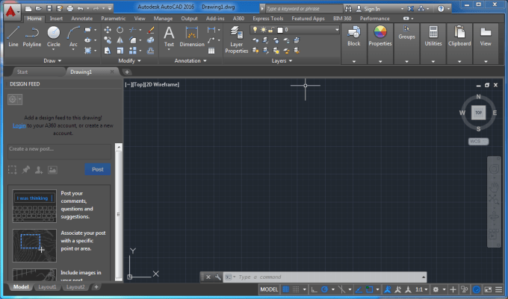Switch to the Annotate ribbon tab
The width and height of the screenshot is (508, 299).
81,19
